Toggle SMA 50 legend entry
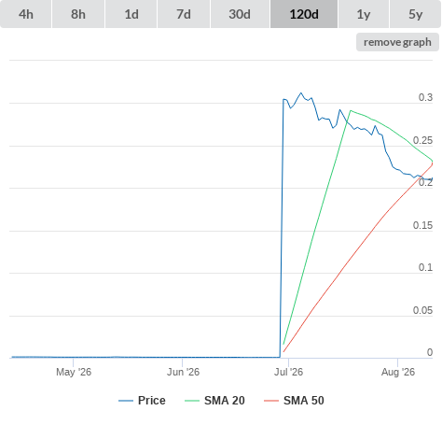Image resolution: width=442 pixels, height=425 pixels. tap(294, 401)
